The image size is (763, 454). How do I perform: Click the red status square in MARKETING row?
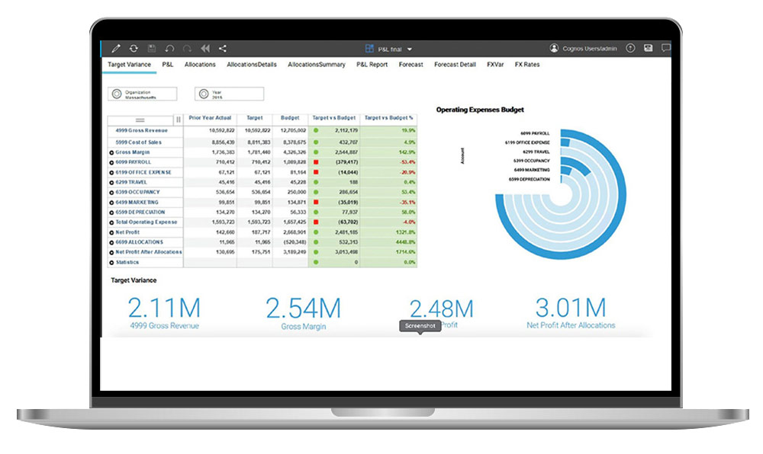[x=317, y=202]
